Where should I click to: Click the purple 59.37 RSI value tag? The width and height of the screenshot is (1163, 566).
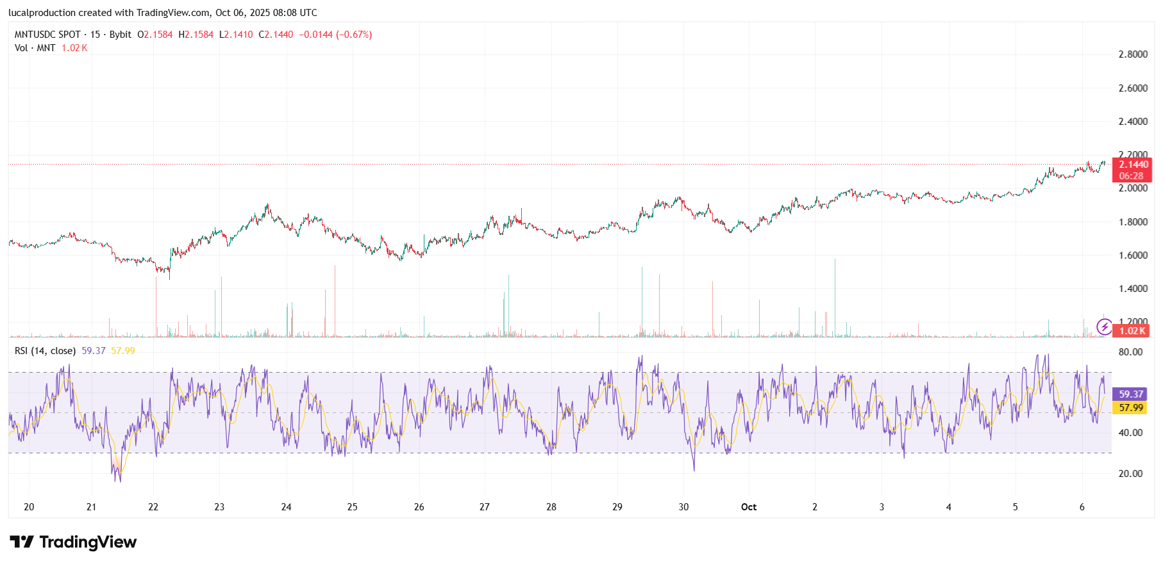tap(1131, 394)
